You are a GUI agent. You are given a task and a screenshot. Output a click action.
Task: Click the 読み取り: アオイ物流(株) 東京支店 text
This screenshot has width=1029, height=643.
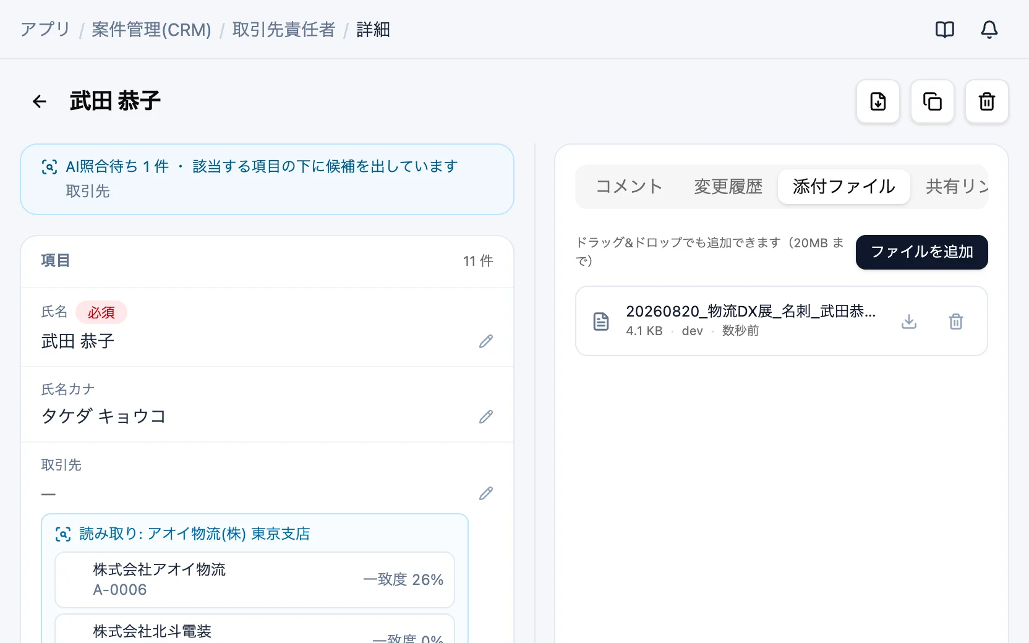coord(195,534)
